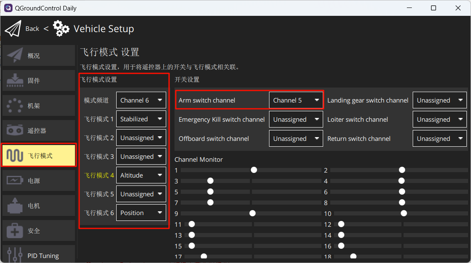
Task: Open the Return switch channel dropdown
Action: click(x=439, y=139)
